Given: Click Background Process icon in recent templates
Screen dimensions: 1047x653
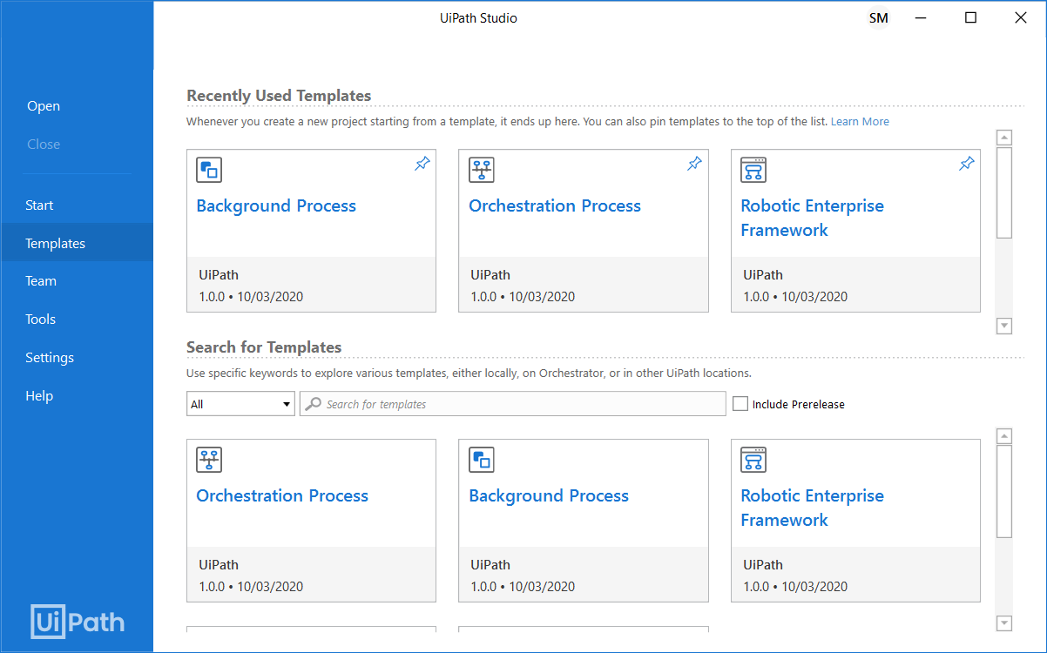Looking at the screenshot, I should click(x=209, y=170).
